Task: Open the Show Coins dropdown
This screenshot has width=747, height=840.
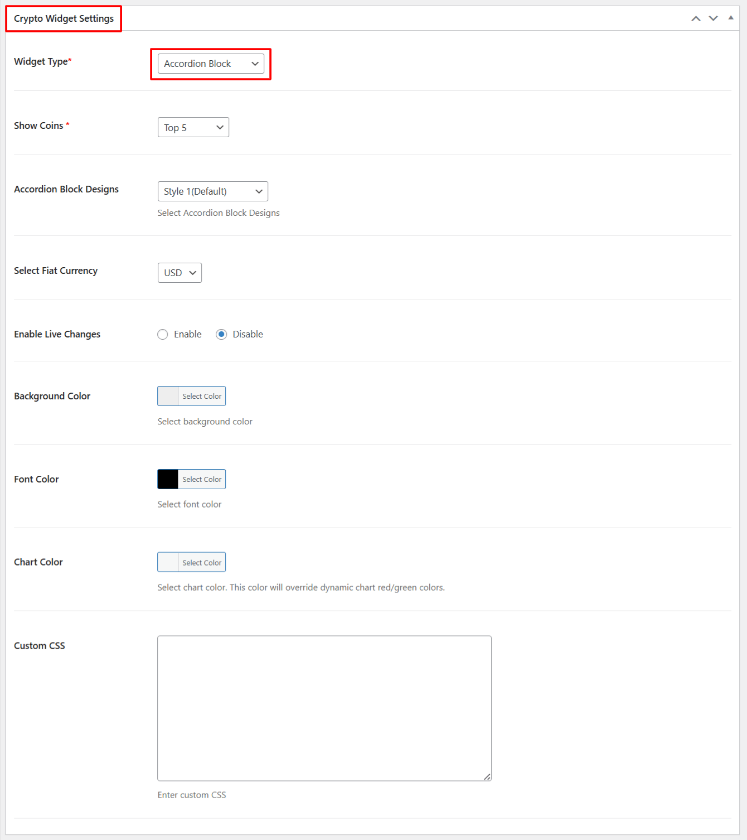Action: point(193,127)
